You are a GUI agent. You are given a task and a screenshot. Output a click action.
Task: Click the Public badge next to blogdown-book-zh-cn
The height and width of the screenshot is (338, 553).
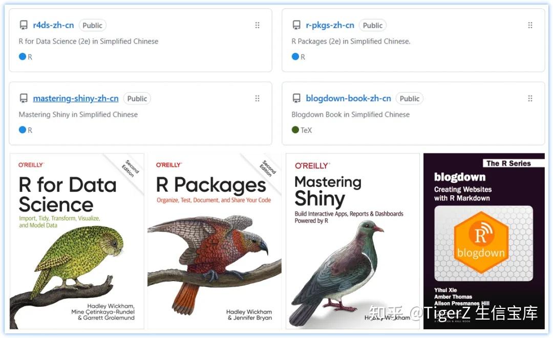(410, 99)
